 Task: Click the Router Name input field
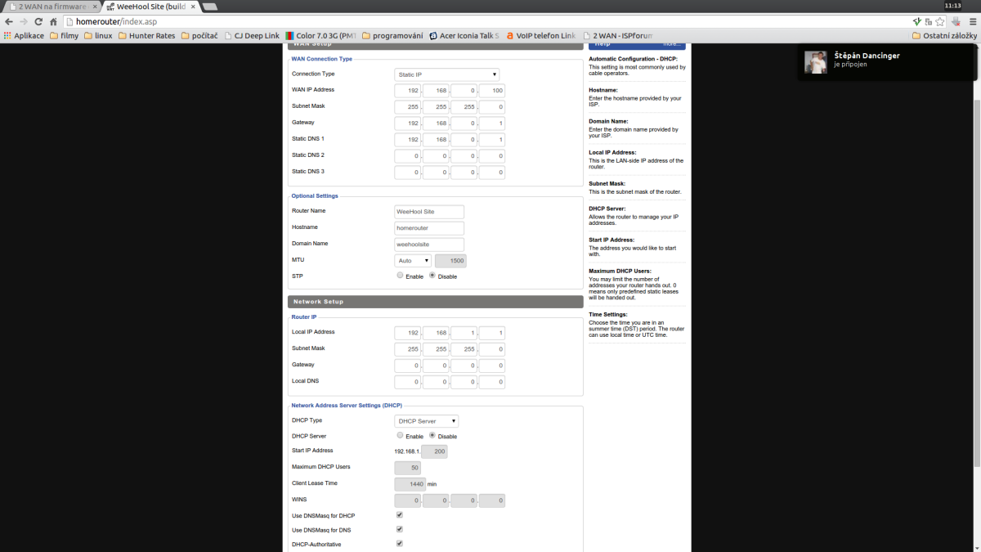click(x=429, y=212)
